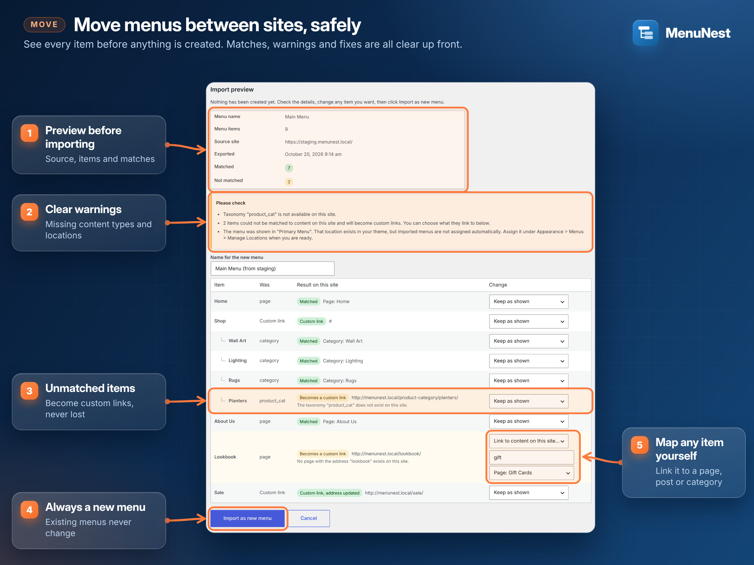Open the Change dropdown for About Us
The height and width of the screenshot is (565, 754).
(x=528, y=421)
